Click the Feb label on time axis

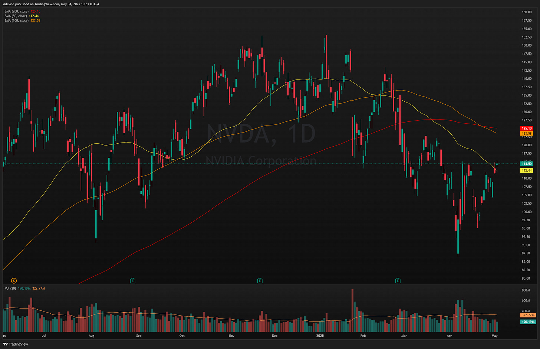[x=363, y=336]
